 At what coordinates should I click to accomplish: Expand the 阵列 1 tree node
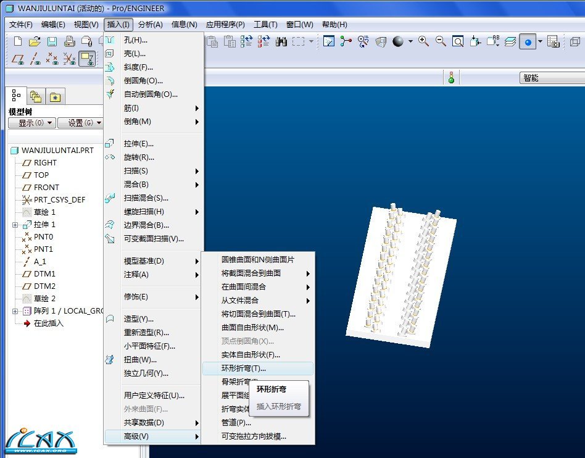pyautogui.click(x=15, y=311)
